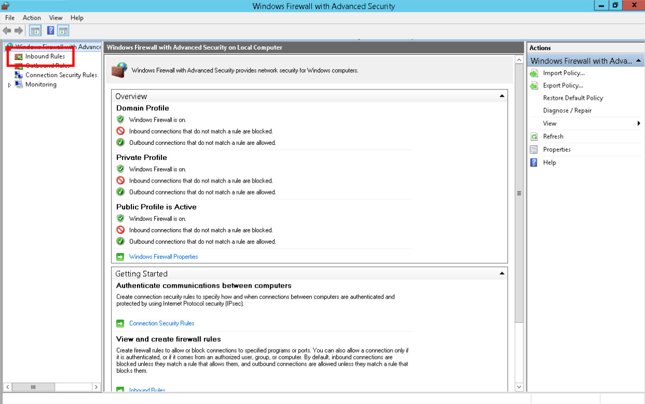The image size is (645, 404).
Task: Click the "Domain Profile" heading
Action: pos(143,108)
